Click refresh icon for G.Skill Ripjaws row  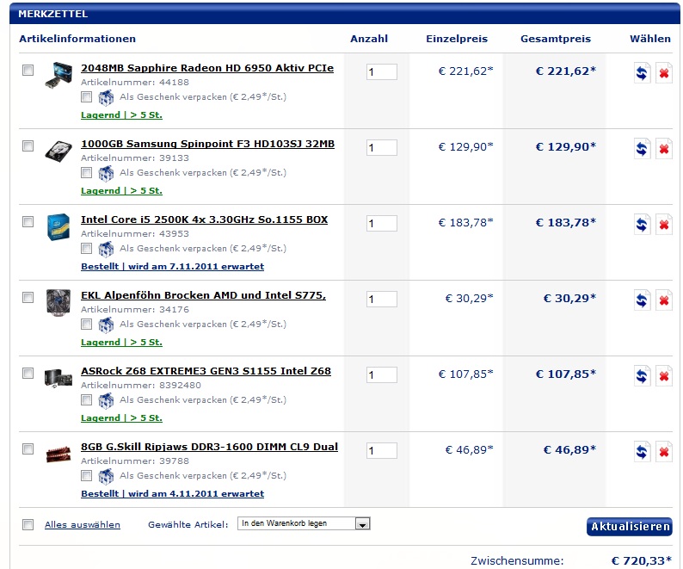click(x=642, y=452)
